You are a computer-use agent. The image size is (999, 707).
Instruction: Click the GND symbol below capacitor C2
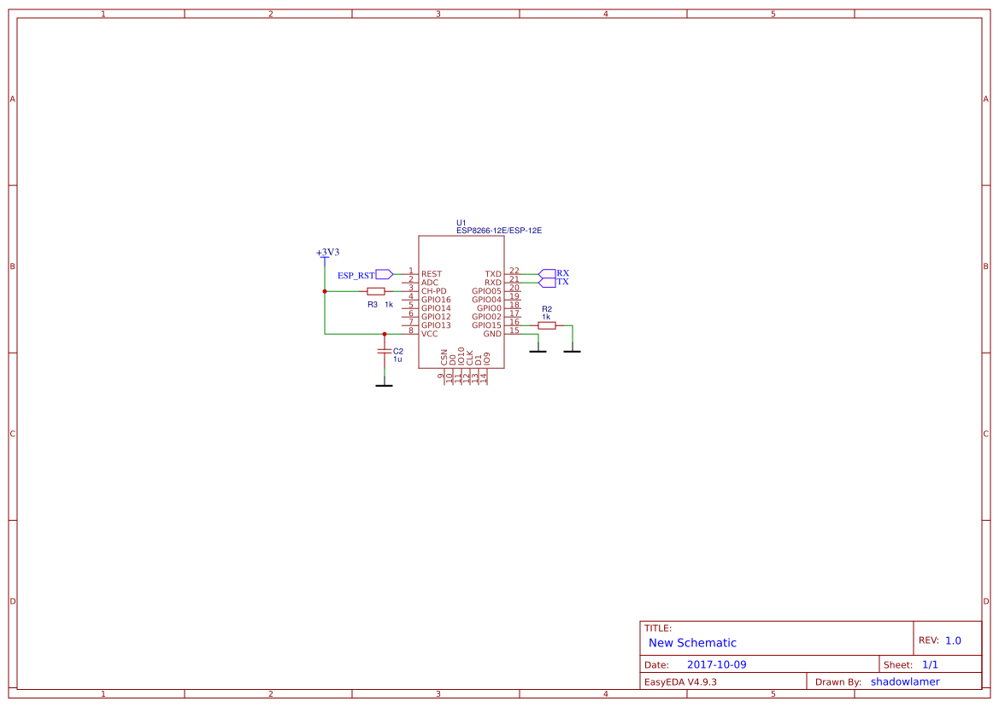385,385
